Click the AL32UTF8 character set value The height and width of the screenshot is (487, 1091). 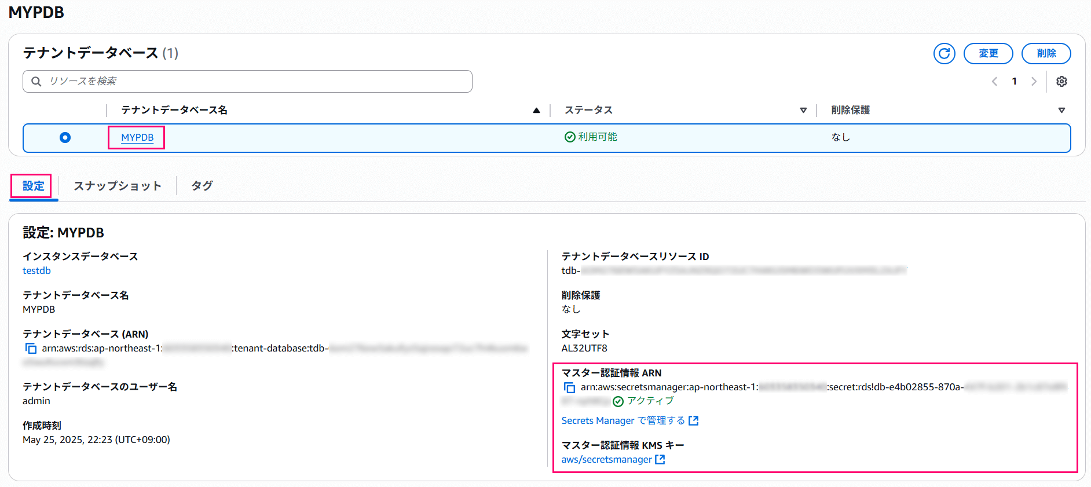click(584, 348)
